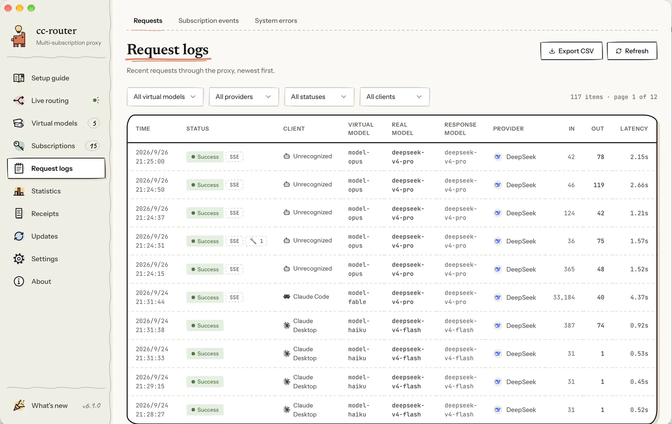
Task: Click DeepSeek provider logo in 21:25:00 row
Action: coord(498,157)
